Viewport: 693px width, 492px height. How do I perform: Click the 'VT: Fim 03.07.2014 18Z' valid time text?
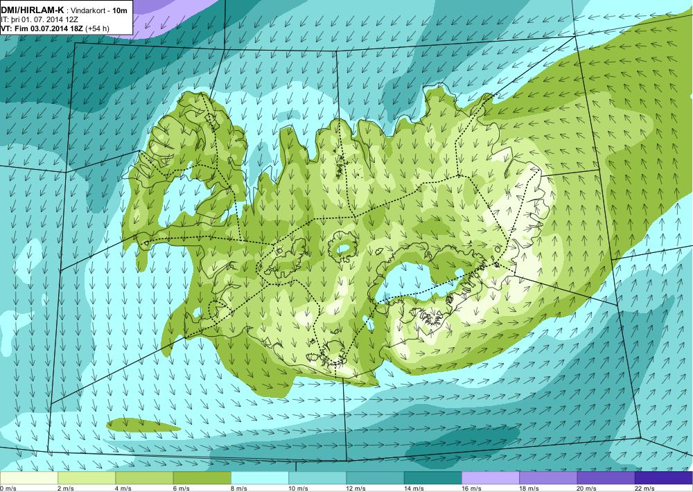(42, 28)
